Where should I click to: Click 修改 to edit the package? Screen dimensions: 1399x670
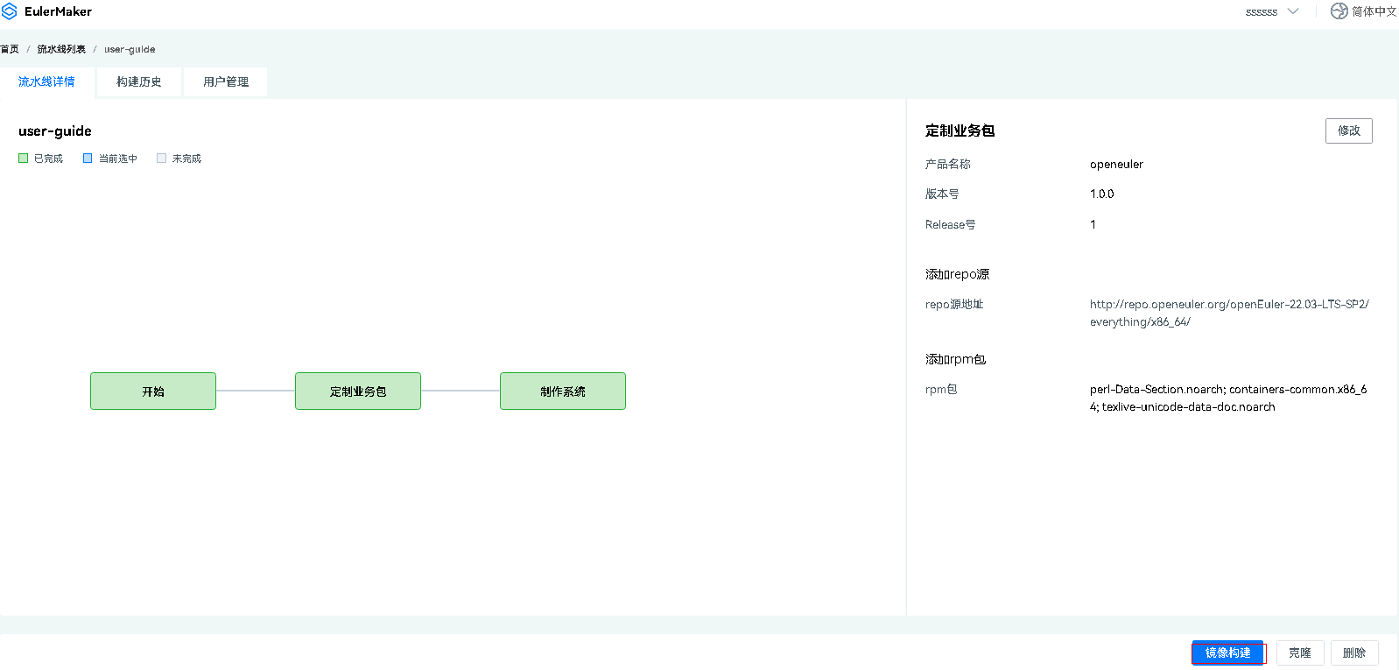(x=1348, y=130)
